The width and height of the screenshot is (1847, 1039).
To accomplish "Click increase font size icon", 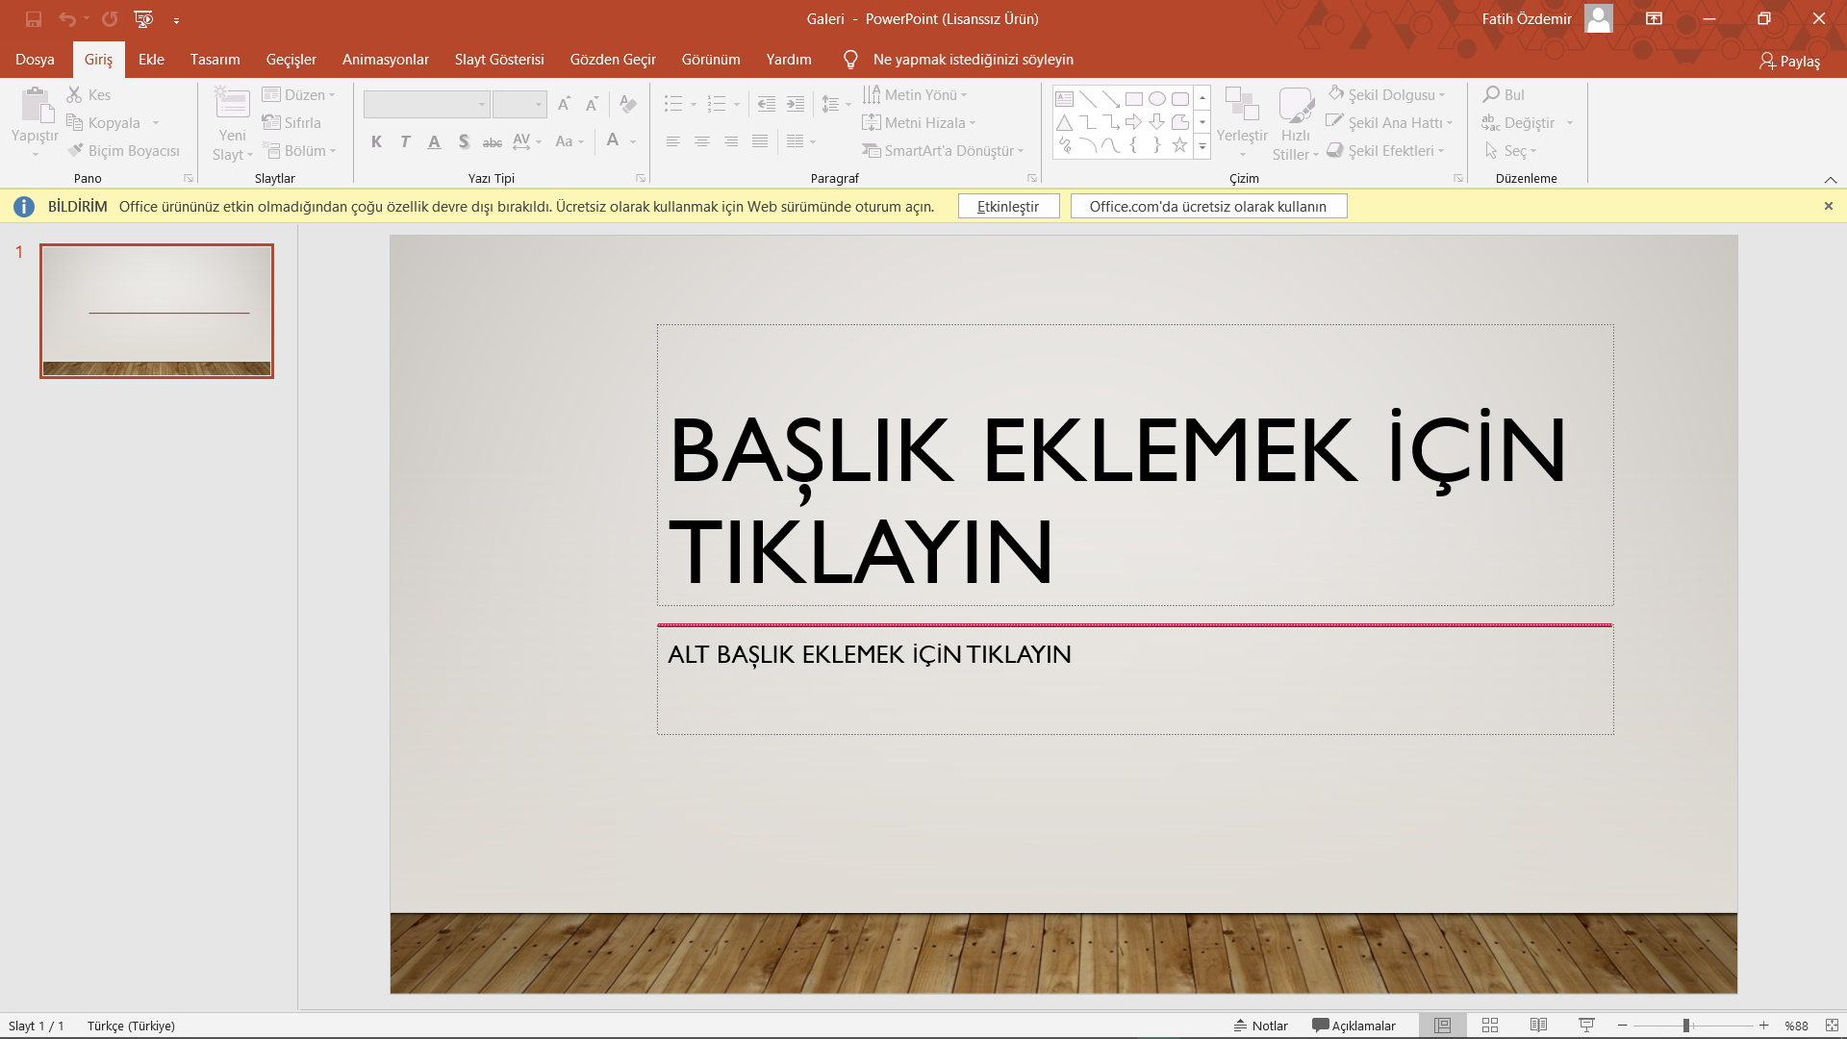I will tap(564, 104).
